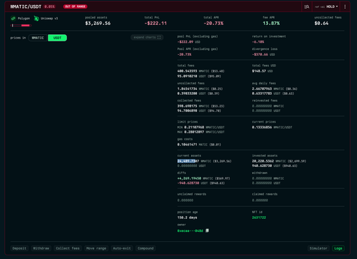Click the Move range button
The height and width of the screenshot is (259, 357).
coord(96,248)
